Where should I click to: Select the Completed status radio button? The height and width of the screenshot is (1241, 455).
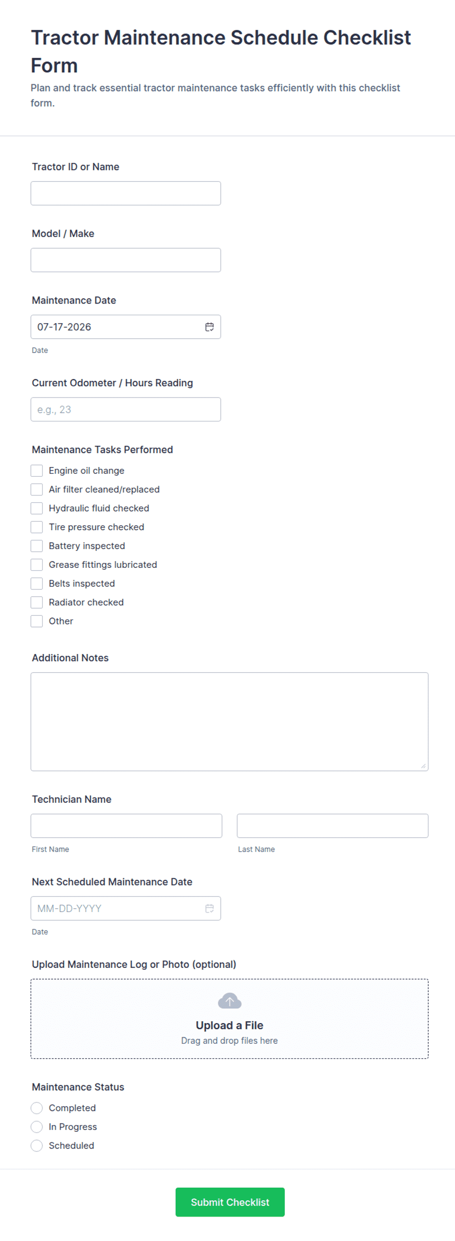click(37, 1108)
